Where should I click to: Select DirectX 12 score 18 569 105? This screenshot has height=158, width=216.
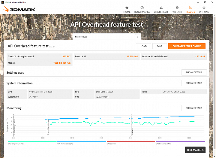click(132, 56)
